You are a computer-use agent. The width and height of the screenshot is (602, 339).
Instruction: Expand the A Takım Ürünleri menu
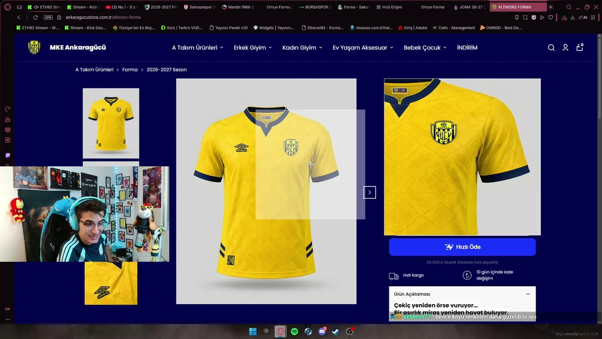pyautogui.click(x=198, y=48)
